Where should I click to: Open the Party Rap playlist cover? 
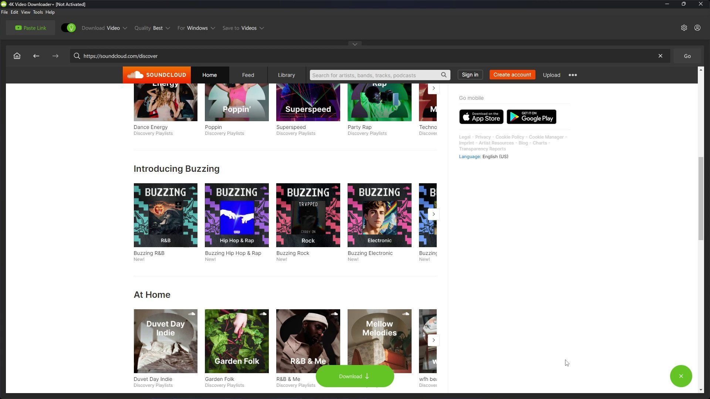click(x=379, y=102)
